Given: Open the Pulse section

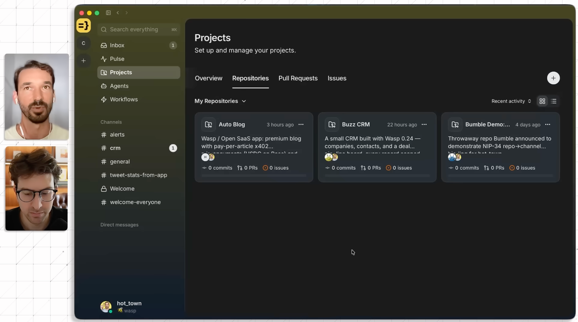Looking at the screenshot, I should pos(139,59).
